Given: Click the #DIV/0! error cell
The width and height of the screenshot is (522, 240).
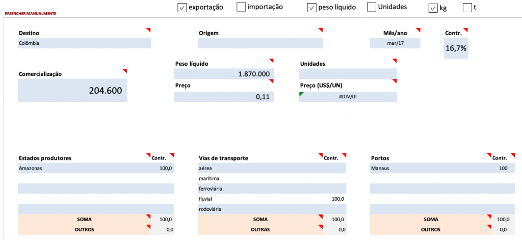Looking at the screenshot, I should (348, 96).
